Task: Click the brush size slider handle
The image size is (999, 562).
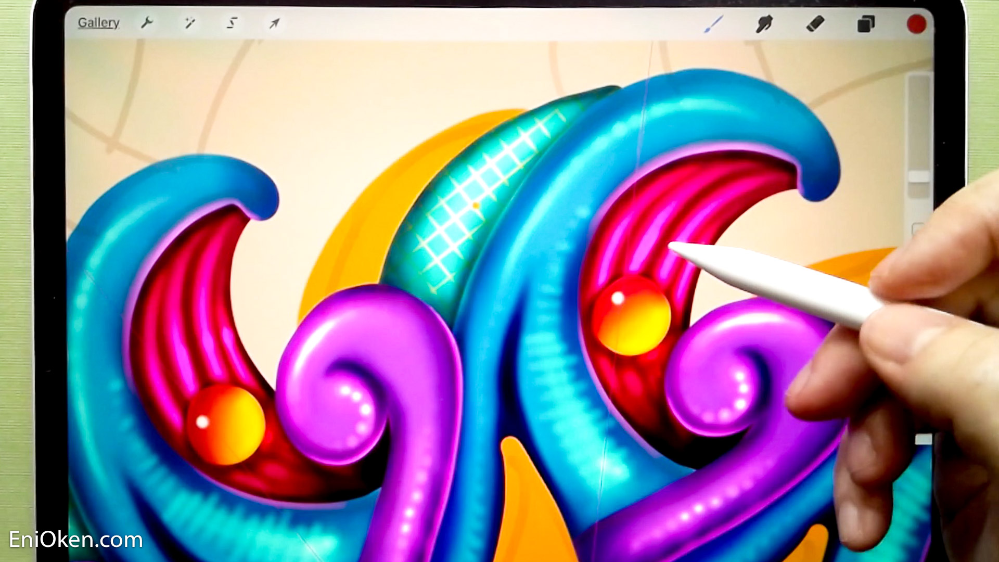Action: point(919,177)
